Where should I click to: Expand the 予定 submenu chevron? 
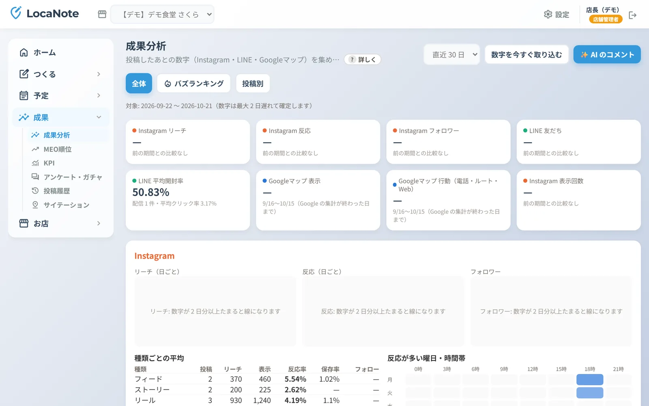click(99, 95)
